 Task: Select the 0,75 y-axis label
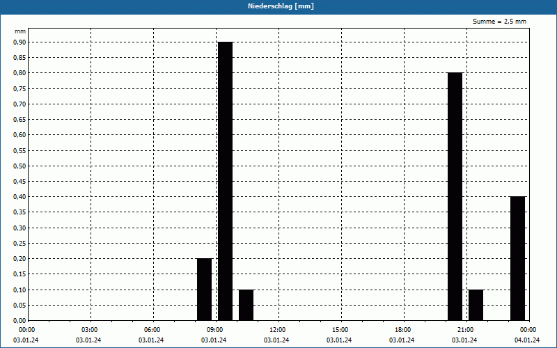[x=19, y=88]
